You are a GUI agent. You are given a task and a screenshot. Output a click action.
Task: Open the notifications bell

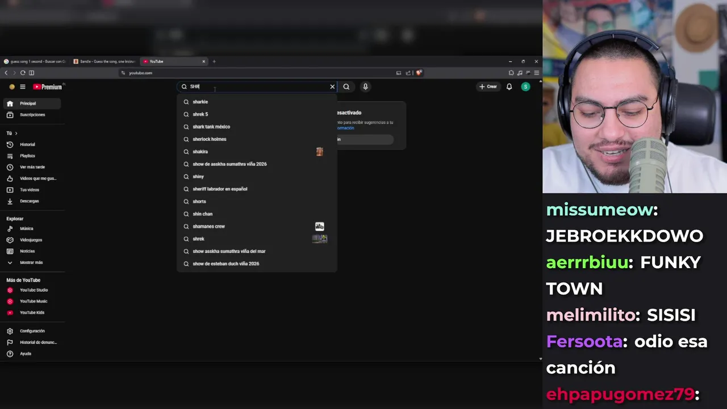pos(509,87)
